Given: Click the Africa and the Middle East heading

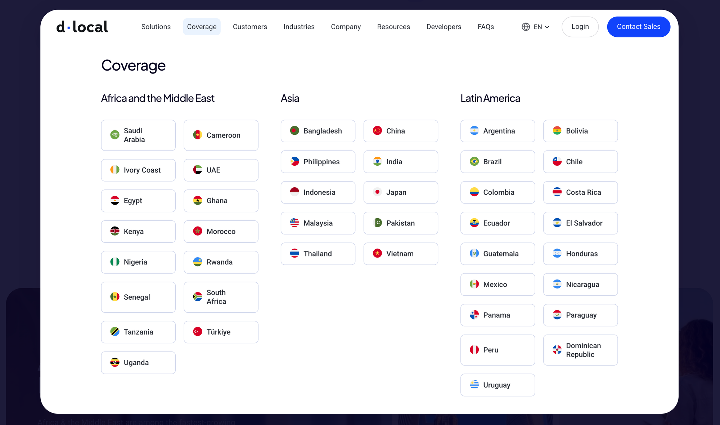Looking at the screenshot, I should [158, 98].
